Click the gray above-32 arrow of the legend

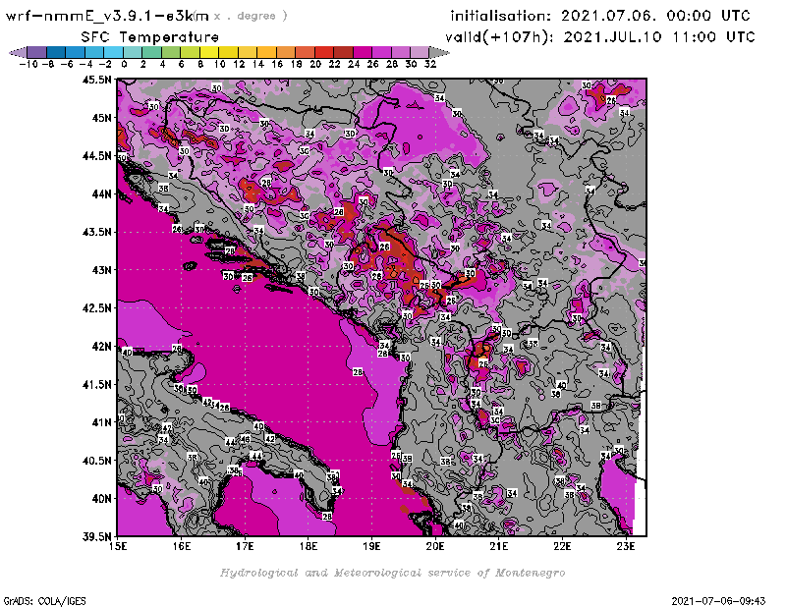[438, 52]
